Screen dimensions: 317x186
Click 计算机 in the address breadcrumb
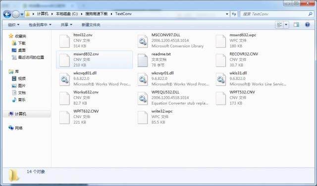[43, 14]
